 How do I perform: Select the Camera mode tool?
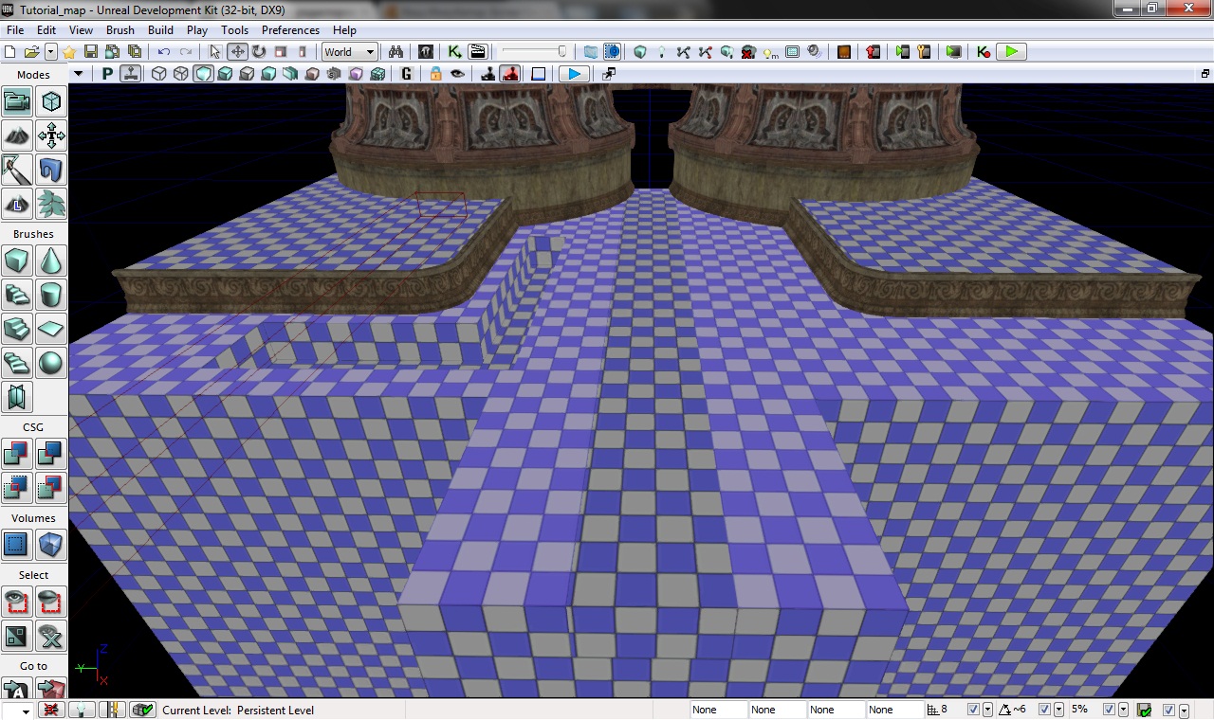tap(17, 101)
